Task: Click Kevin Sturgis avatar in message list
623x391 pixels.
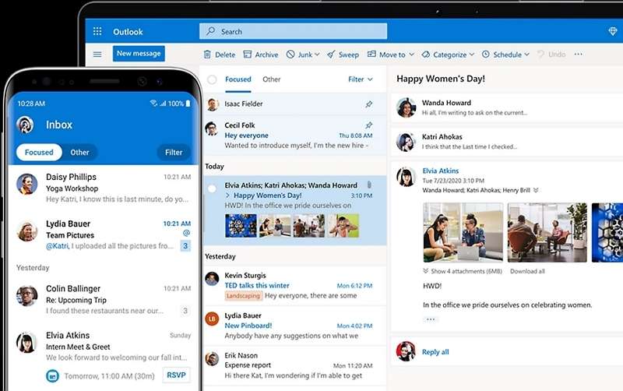Action: pyautogui.click(x=212, y=279)
